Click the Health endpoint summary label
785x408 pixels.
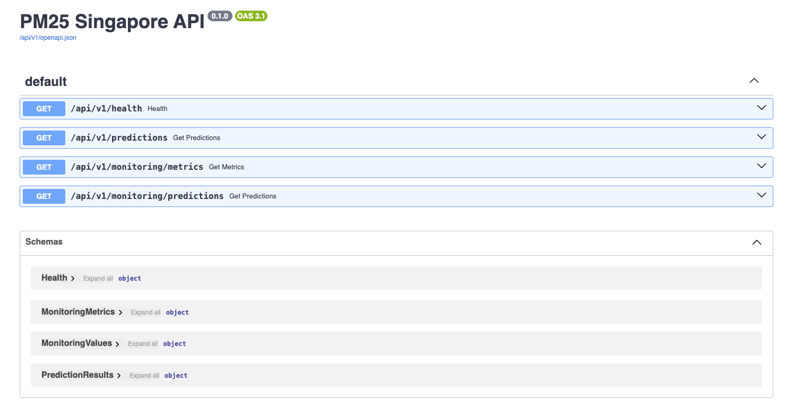tap(158, 109)
